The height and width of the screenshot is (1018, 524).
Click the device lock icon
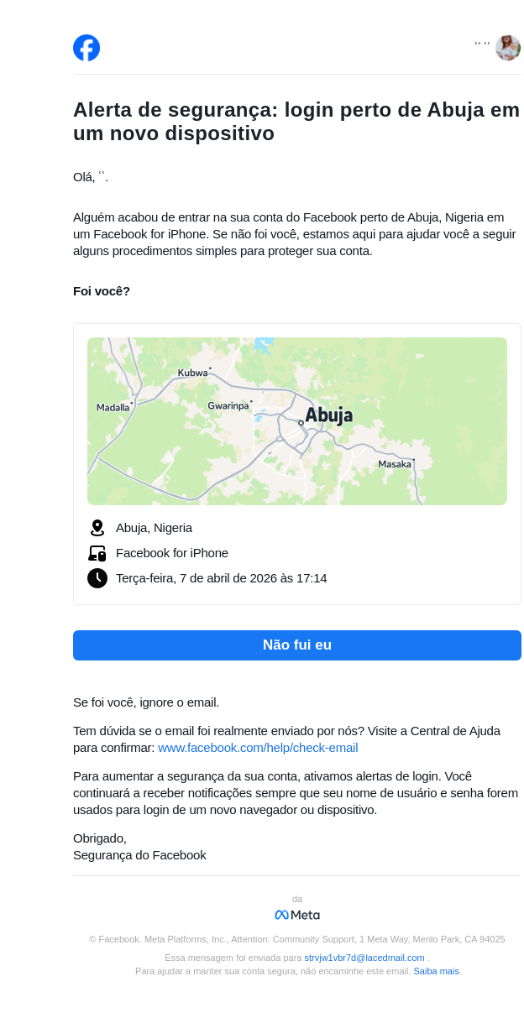(x=97, y=553)
